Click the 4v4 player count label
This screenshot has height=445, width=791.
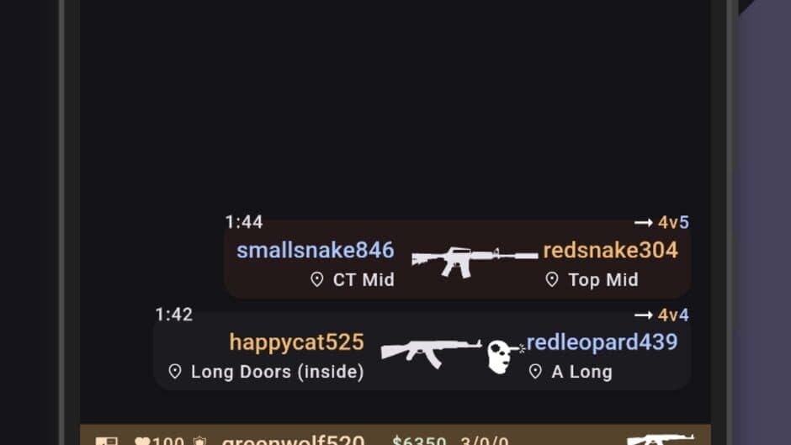[673, 315]
